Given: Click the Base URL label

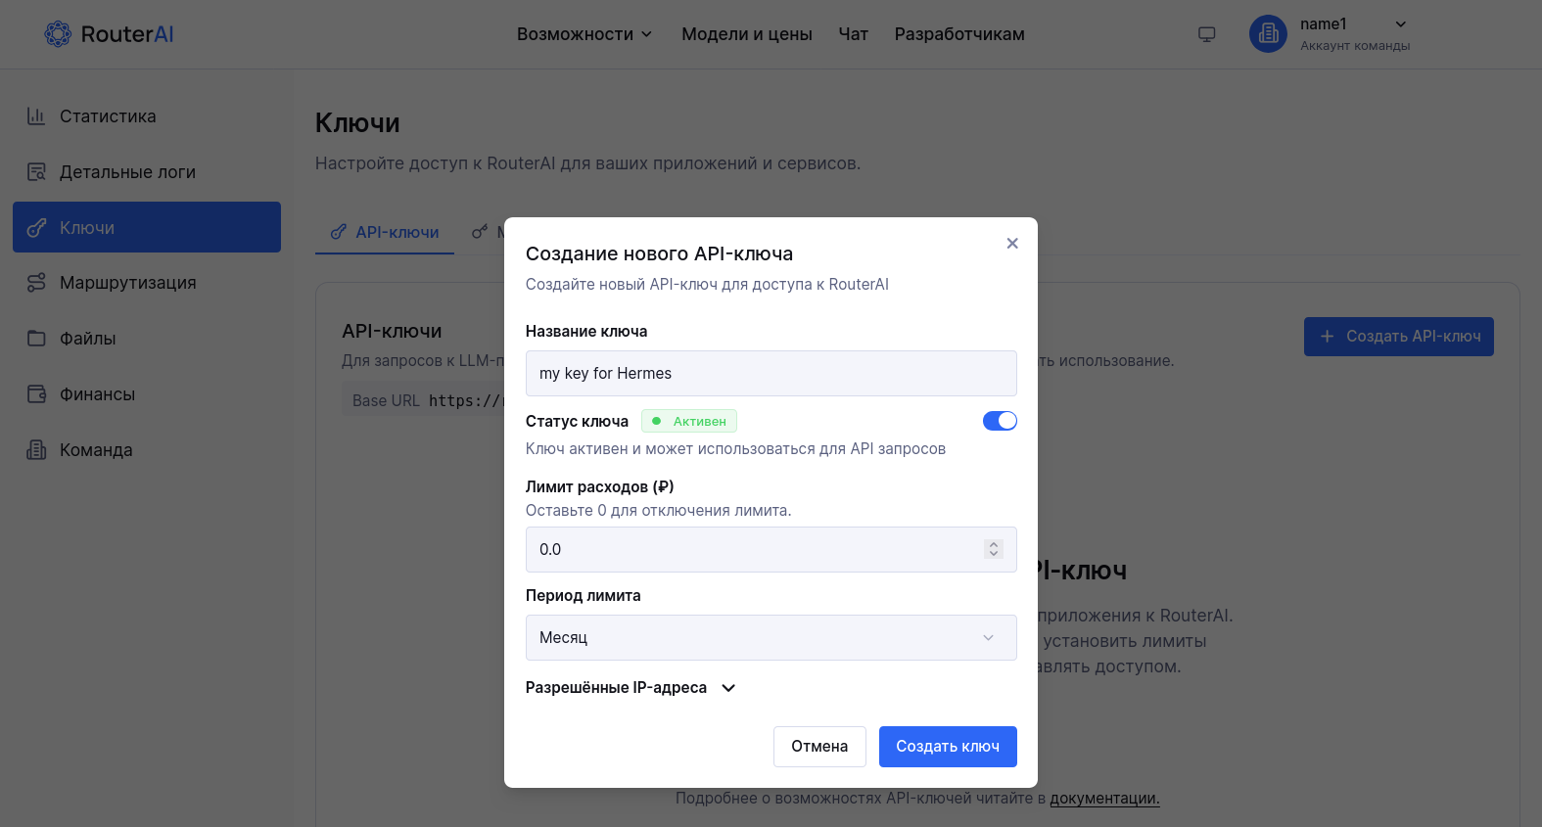Looking at the screenshot, I should [386, 400].
